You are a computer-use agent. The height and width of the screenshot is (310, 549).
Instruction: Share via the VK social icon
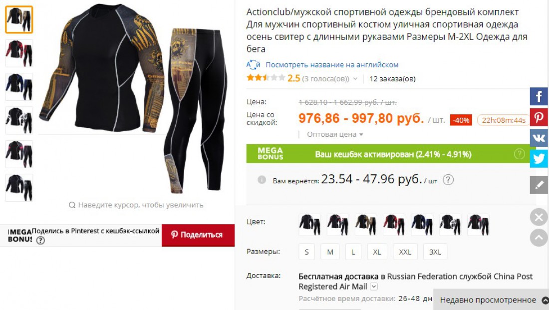[539, 138]
